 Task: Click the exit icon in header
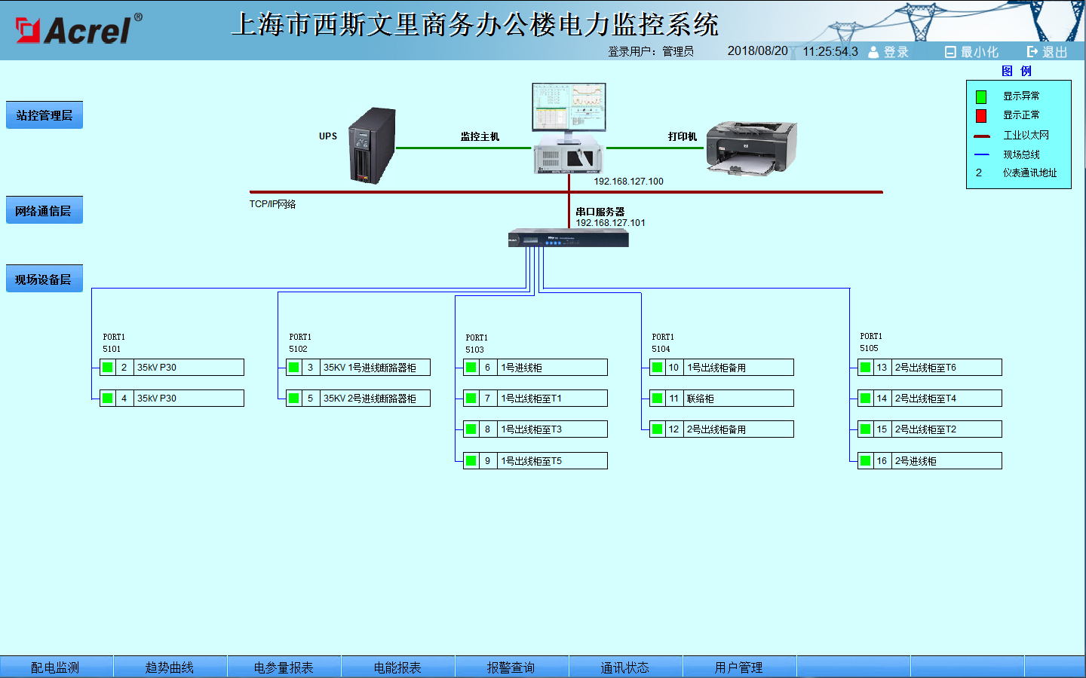[x=1032, y=52]
